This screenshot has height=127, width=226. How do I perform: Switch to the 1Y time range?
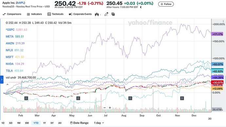(45, 123)
